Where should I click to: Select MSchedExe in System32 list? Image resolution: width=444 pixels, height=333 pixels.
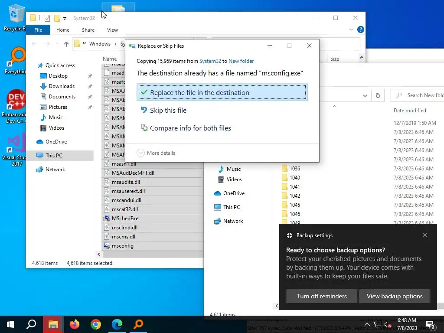[x=125, y=219]
